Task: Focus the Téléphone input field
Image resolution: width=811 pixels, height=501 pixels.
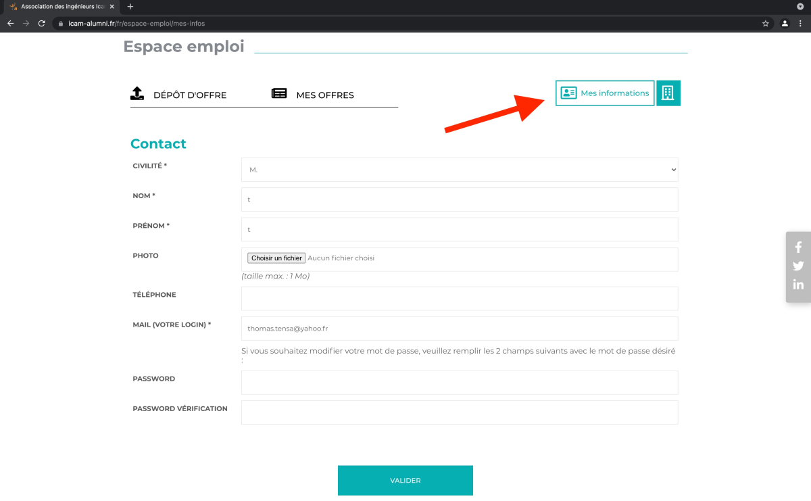Action: (x=460, y=298)
